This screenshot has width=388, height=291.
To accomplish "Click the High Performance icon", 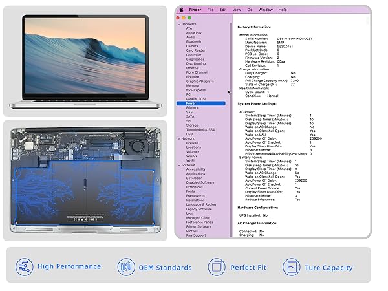I will point(23,266).
